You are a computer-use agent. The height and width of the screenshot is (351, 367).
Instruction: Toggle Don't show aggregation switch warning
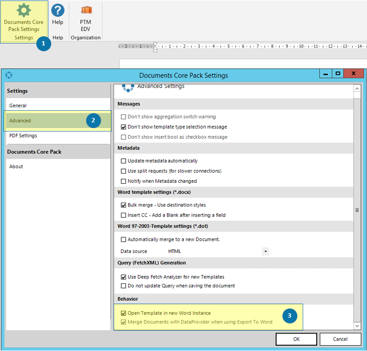point(123,117)
